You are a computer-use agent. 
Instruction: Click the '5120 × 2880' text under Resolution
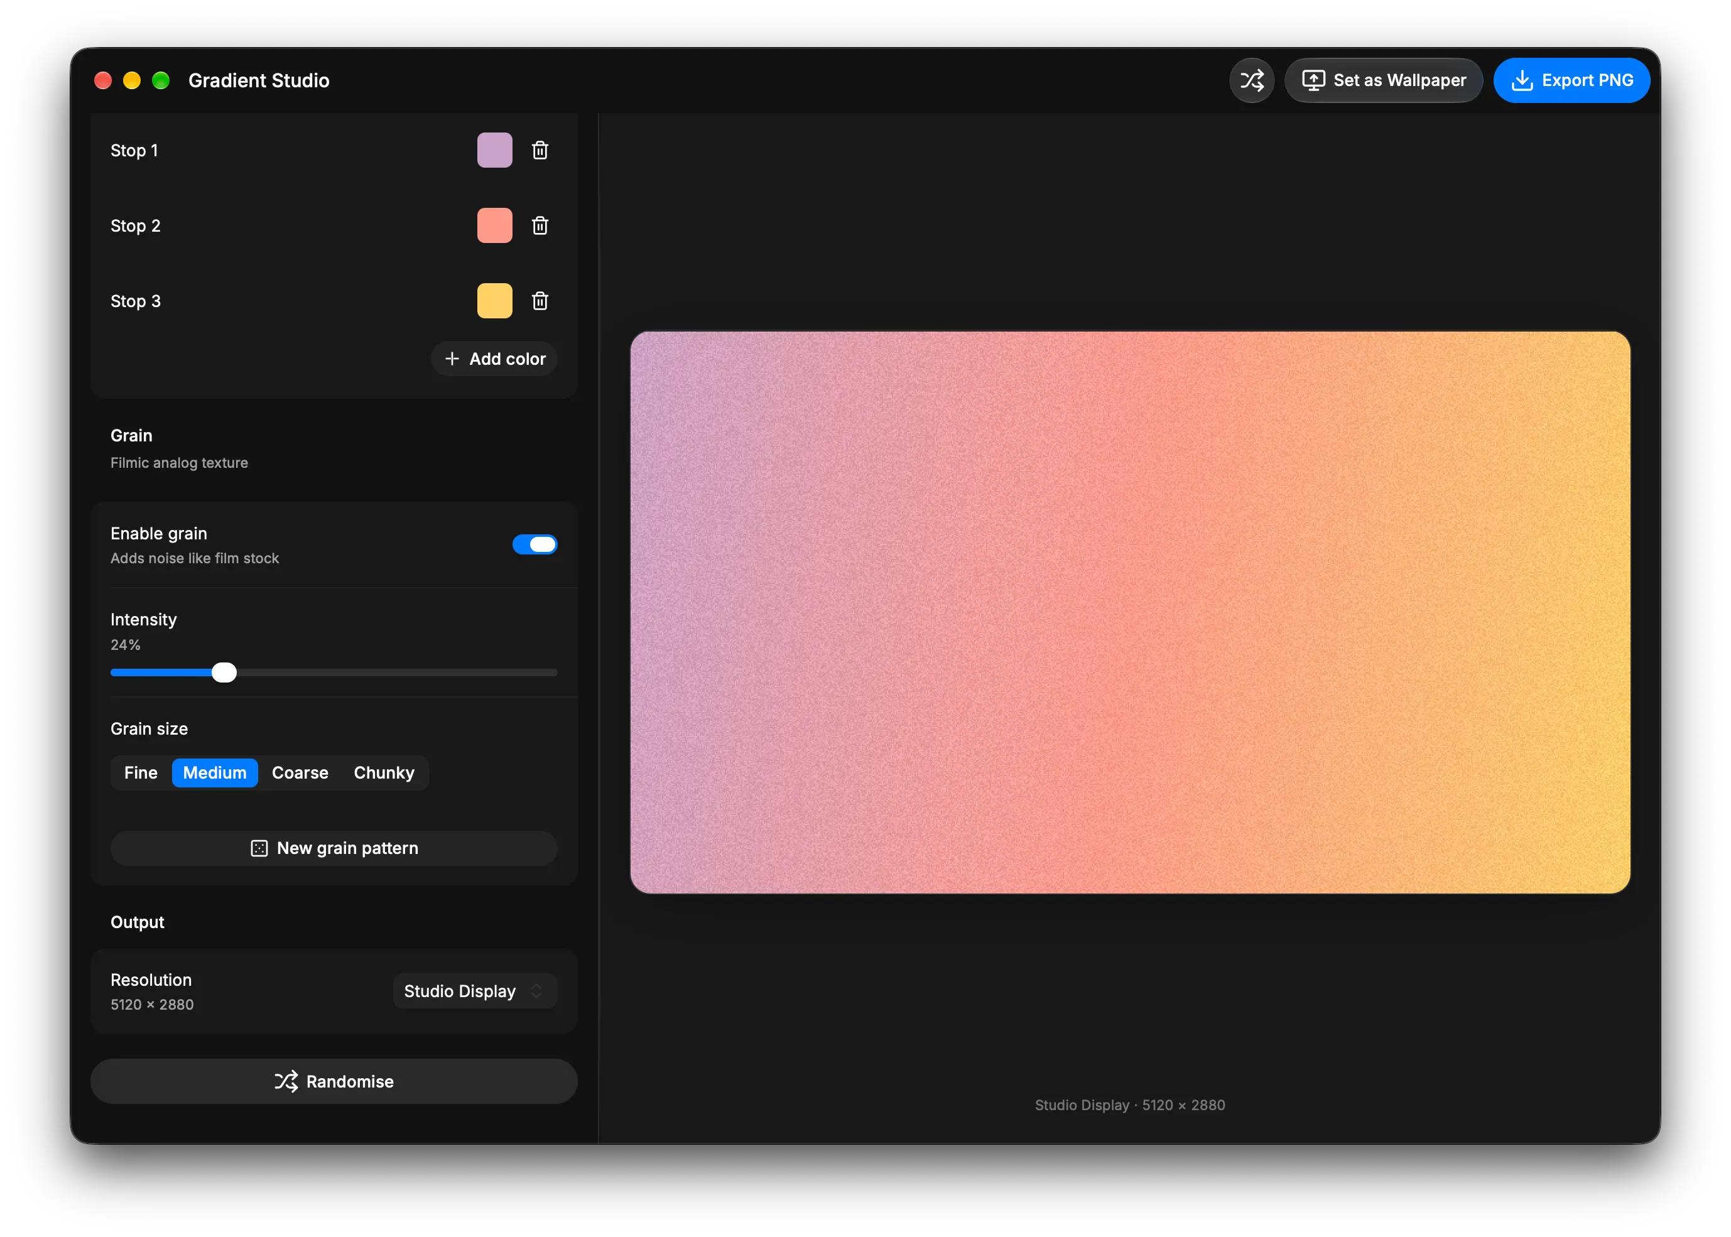pos(153,1005)
